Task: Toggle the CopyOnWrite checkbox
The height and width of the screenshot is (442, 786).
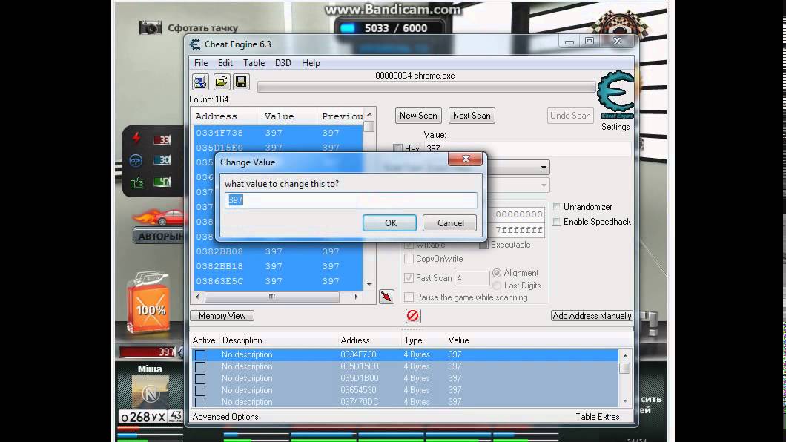Action: 409,259
